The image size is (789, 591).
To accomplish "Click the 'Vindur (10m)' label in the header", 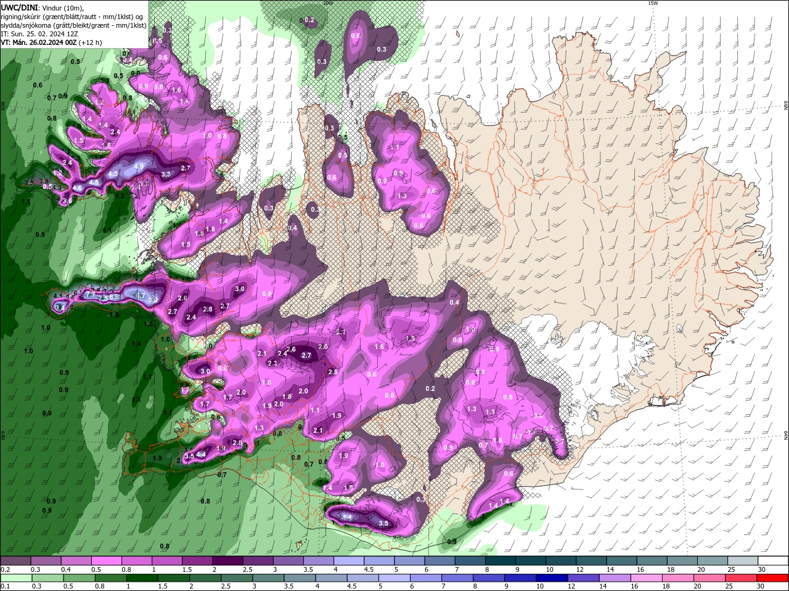I will (x=62, y=7).
